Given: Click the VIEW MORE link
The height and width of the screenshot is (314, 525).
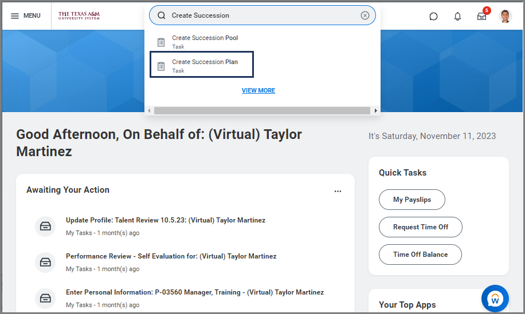Looking at the screenshot, I should pos(258,90).
